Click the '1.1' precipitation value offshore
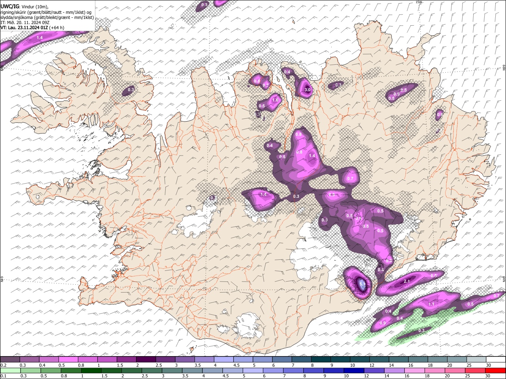Viewport: 506px width, 379px height. point(432,304)
